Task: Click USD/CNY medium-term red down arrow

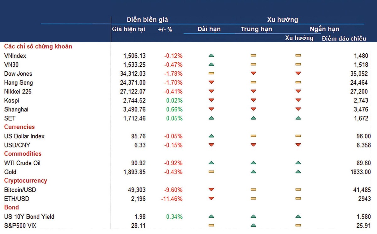Action: (253, 145)
